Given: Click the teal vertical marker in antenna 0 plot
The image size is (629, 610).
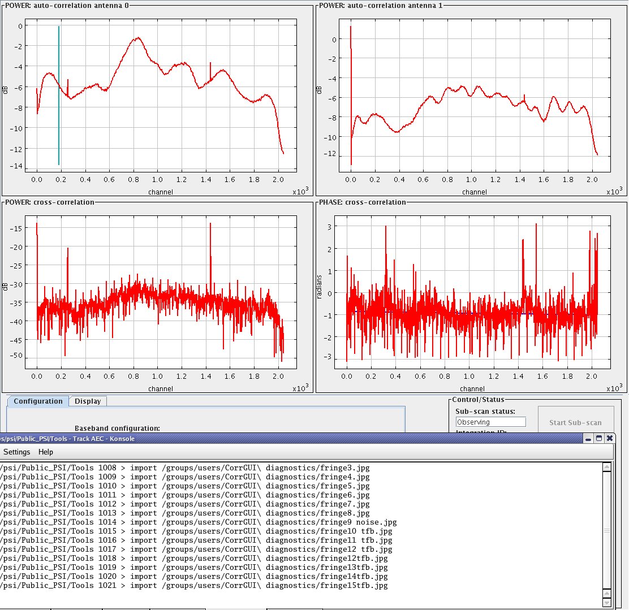Looking at the screenshot, I should [59, 96].
